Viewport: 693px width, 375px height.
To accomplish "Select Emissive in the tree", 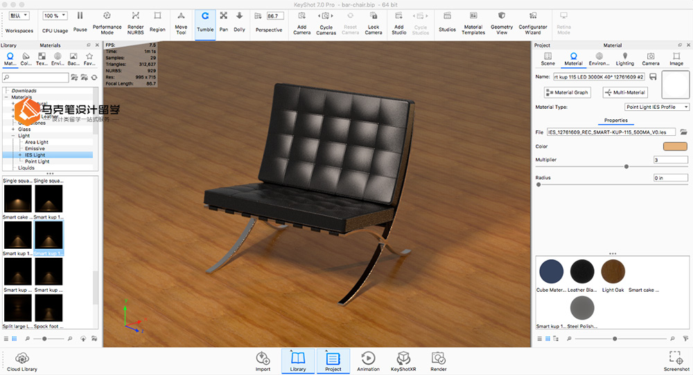I will [35, 148].
